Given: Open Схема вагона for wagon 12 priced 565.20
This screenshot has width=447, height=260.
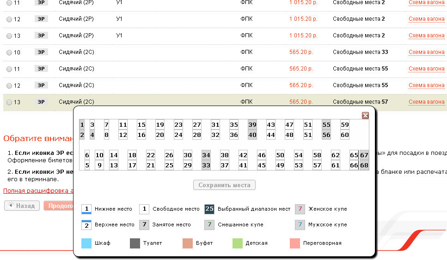Looking at the screenshot, I should (x=426, y=85).
